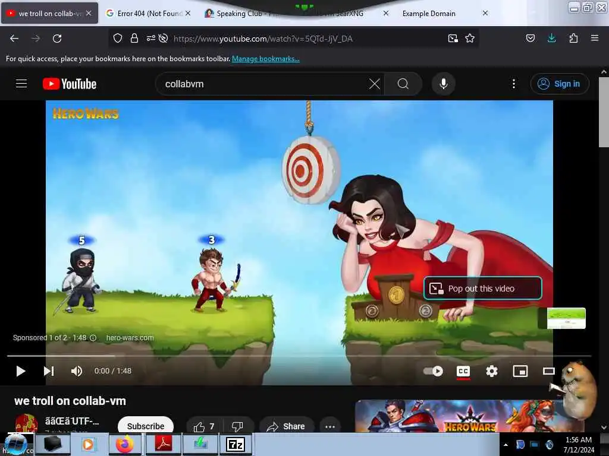Toggle closed captions CC button
Screen dimensions: 609x456
[463, 371]
